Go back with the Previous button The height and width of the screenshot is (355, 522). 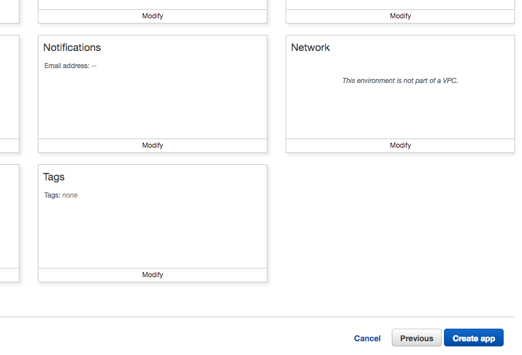click(416, 338)
